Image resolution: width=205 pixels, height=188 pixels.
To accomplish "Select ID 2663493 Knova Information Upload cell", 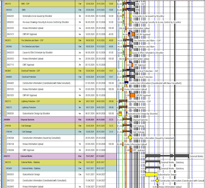I will tap(13, 186).
